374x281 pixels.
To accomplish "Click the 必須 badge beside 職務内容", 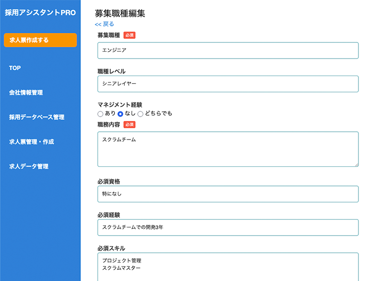I will click(x=130, y=124).
